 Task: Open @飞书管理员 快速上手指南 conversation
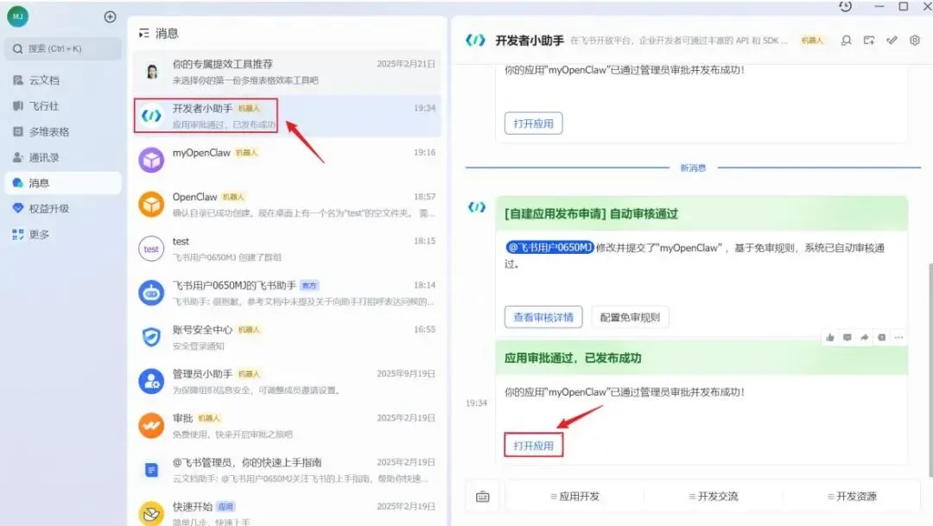288,470
